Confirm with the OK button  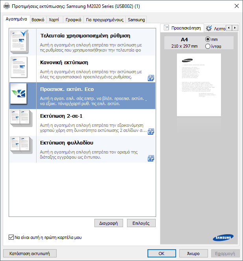[x=162, y=254]
